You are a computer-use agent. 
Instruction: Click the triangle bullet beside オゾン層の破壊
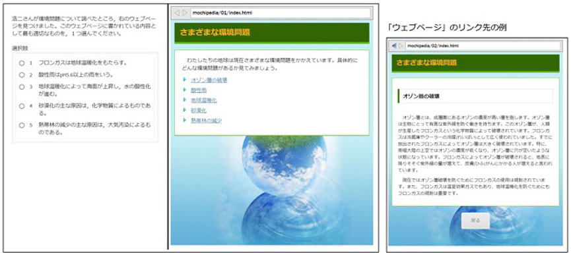point(185,80)
